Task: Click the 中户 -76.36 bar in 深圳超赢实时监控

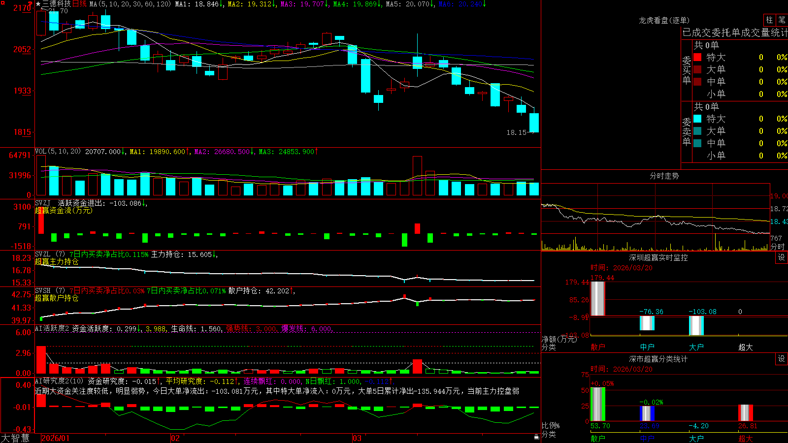Action: pyautogui.click(x=647, y=323)
